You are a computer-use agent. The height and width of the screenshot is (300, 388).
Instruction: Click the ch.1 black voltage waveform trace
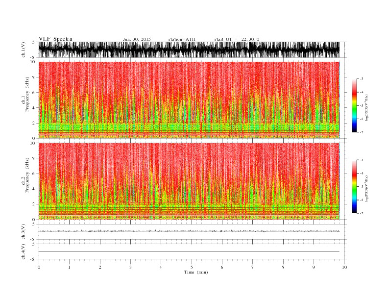[x=189, y=50]
